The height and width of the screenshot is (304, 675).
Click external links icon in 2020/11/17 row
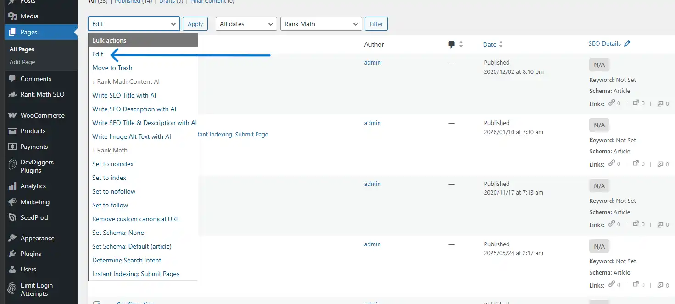point(636,224)
